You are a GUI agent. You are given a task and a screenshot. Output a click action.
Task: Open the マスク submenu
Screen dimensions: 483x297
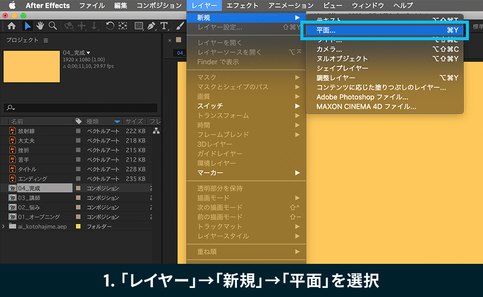pyautogui.click(x=246, y=77)
